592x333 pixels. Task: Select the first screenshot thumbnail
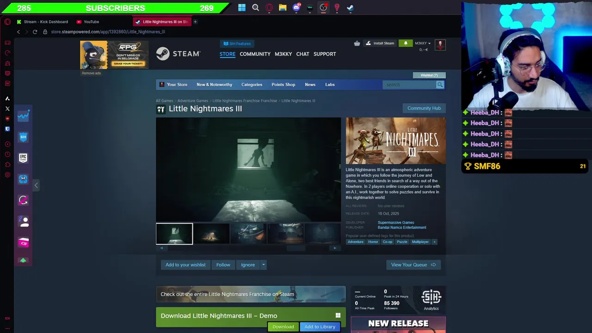174,234
